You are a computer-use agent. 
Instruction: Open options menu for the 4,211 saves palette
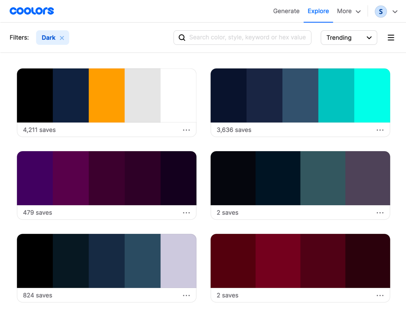(186, 130)
